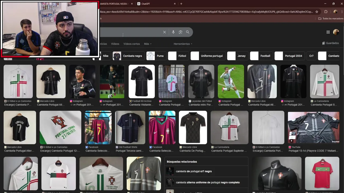Open the Videos cortos search tab
Image resolution: width=344 pixels, height=193 pixels.
click(132, 44)
